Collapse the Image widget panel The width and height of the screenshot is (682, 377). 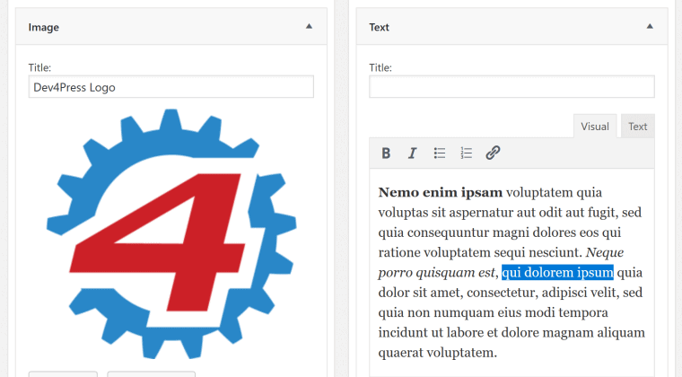coord(309,27)
